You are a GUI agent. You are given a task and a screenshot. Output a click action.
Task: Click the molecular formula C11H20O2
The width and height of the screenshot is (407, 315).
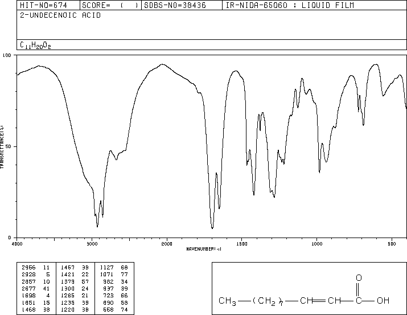(x=35, y=46)
